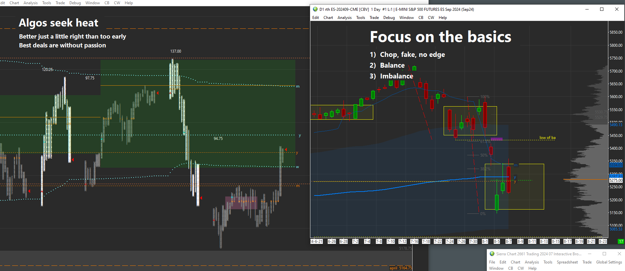
Task: Open Trade menu in the D1 rth chart window
Action: pos(374,18)
